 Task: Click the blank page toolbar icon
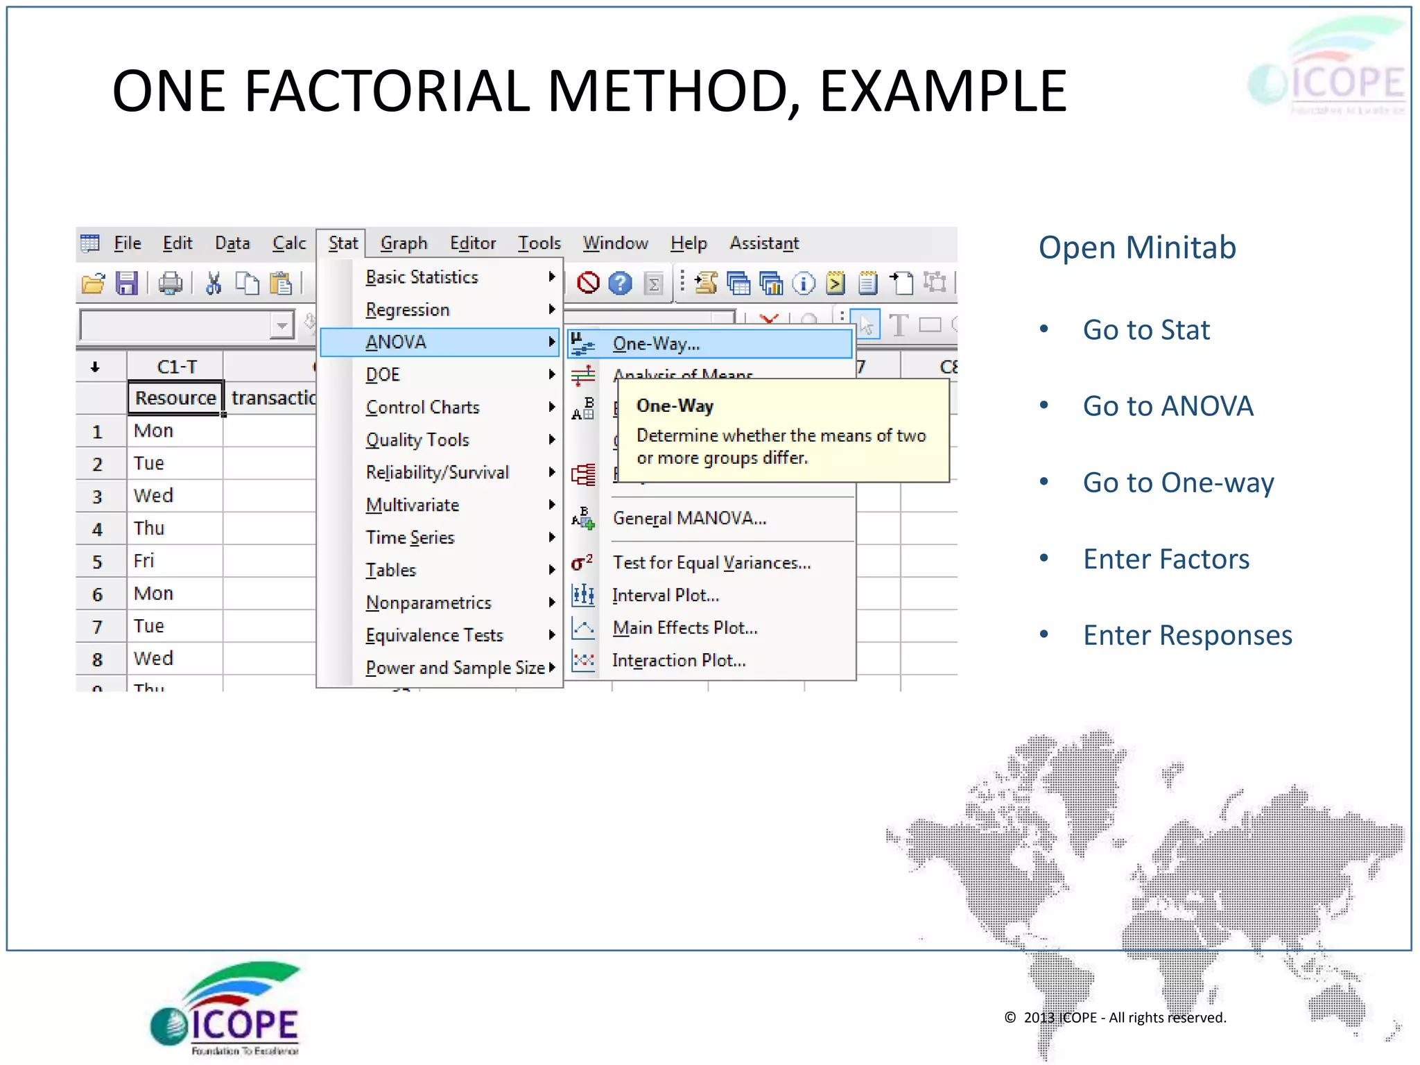point(901,283)
